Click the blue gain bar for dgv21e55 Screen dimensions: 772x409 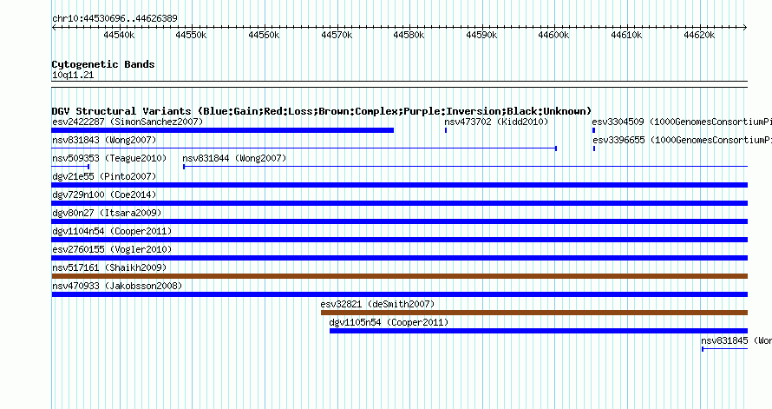point(400,185)
